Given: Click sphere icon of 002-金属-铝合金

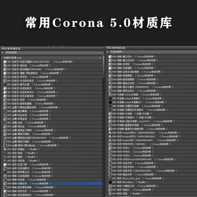Looking at the screenshot, I should coord(5,126).
